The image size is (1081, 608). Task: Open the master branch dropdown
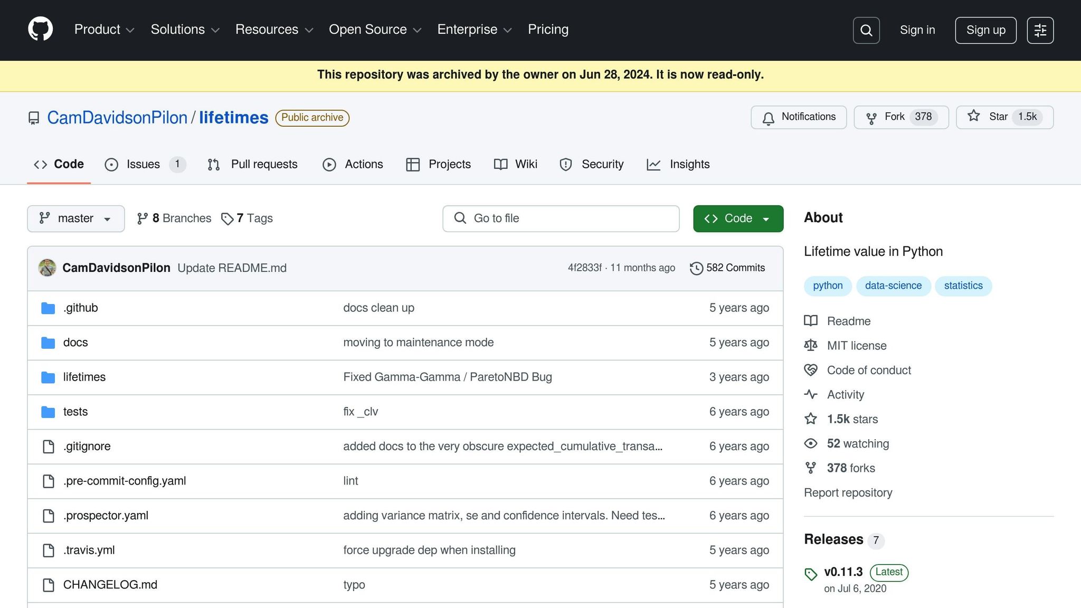pyautogui.click(x=76, y=218)
